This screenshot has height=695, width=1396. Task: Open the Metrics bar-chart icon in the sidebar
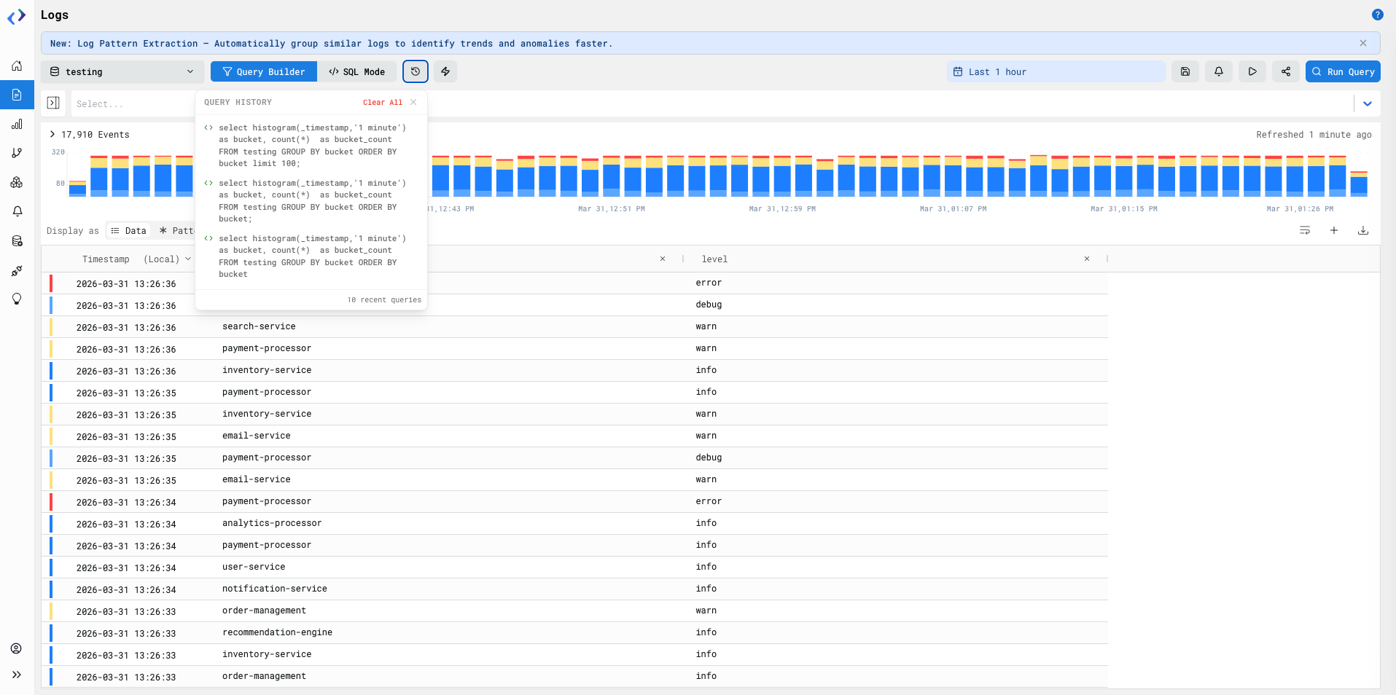16,124
